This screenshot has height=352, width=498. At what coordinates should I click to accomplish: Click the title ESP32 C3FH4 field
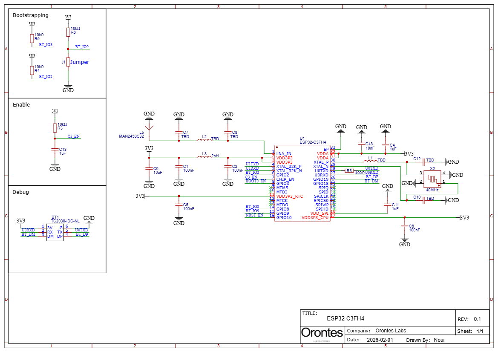[x=345, y=318]
